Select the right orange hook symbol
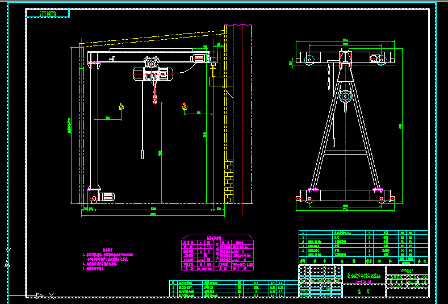Screen dimensions: 448x304 tap(185, 107)
